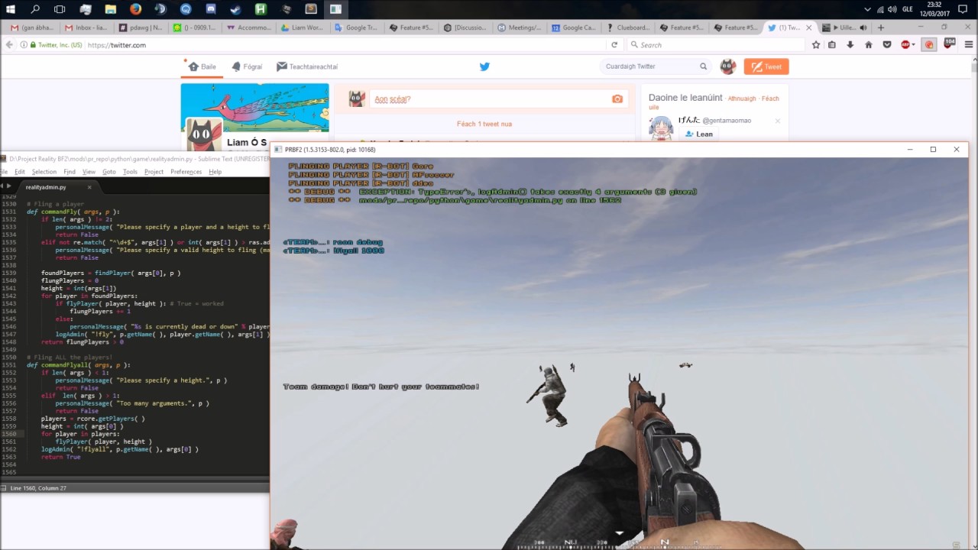
Task: Open Task View from taskbar
Action: click(x=60, y=9)
